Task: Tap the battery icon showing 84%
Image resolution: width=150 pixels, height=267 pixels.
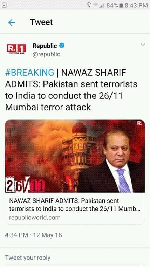Action: [x=121, y=6]
